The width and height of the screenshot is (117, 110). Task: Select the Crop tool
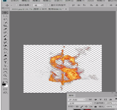[5, 26]
